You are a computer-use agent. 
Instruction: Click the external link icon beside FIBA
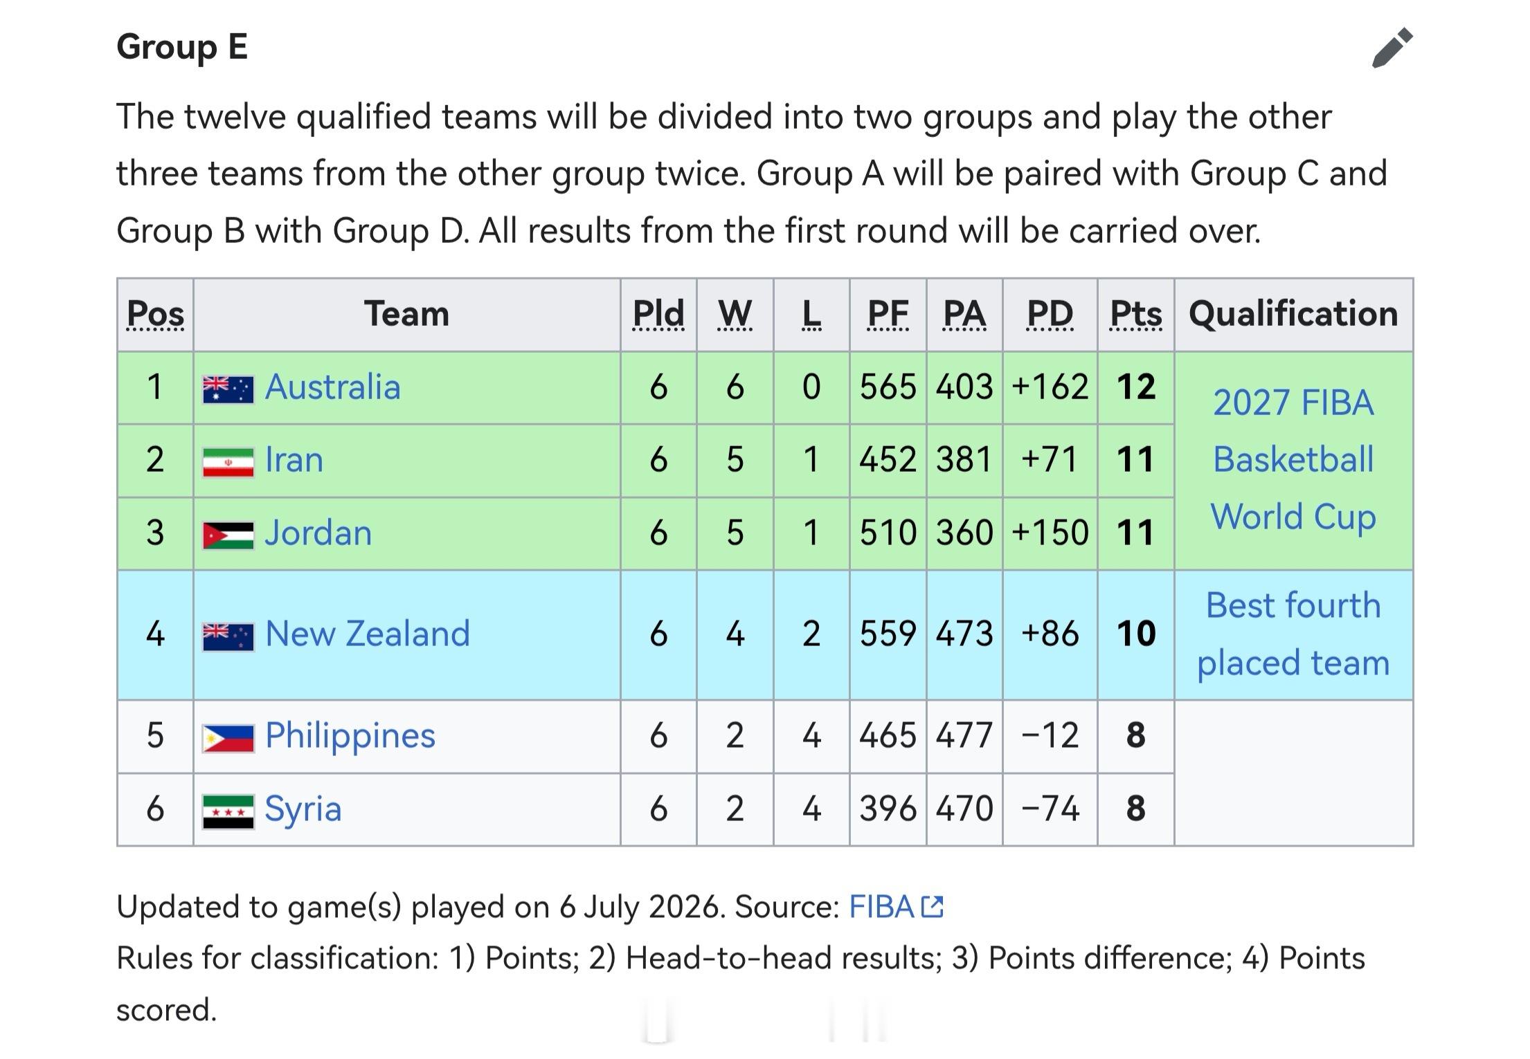tap(933, 906)
